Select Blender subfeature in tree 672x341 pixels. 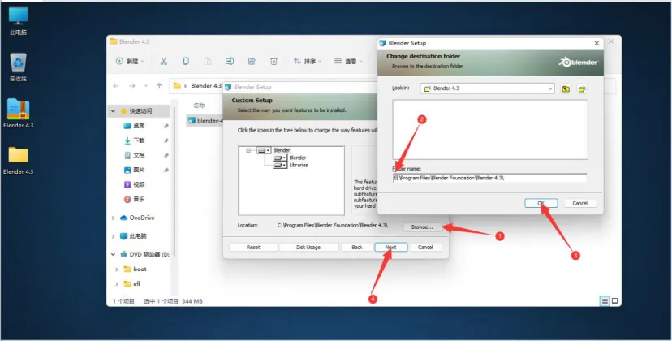click(297, 158)
